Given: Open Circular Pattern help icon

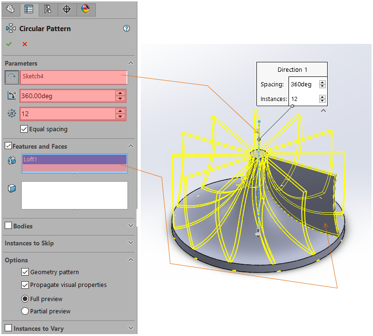Looking at the screenshot, I should pos(127,28).
